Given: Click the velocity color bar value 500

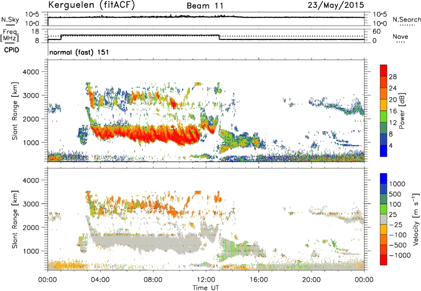Looking at the screenshot, I should coord(395,194).
